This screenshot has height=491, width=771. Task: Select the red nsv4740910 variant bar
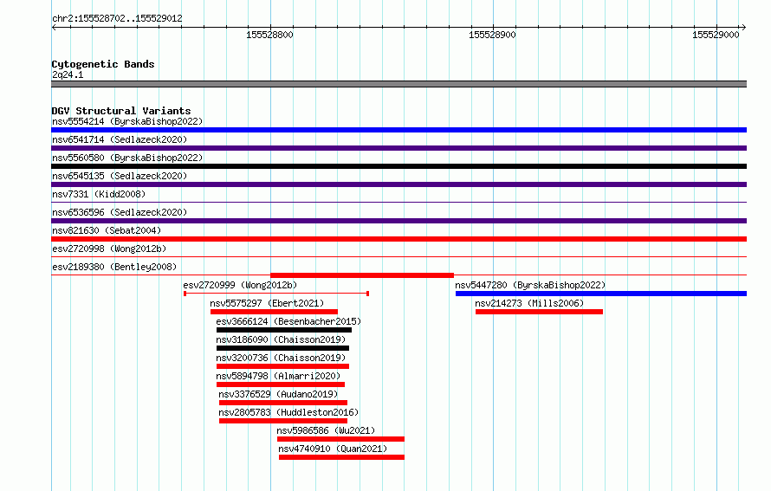(x=341, y=457)
